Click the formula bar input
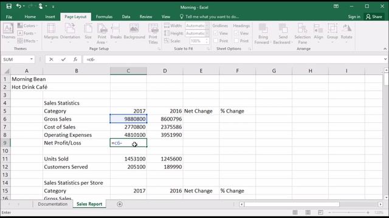Viewport: 389px width, 218px height. (233, 59)
